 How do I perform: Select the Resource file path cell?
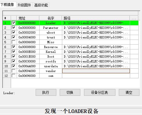pyautogui.click(x=96, y=47)
